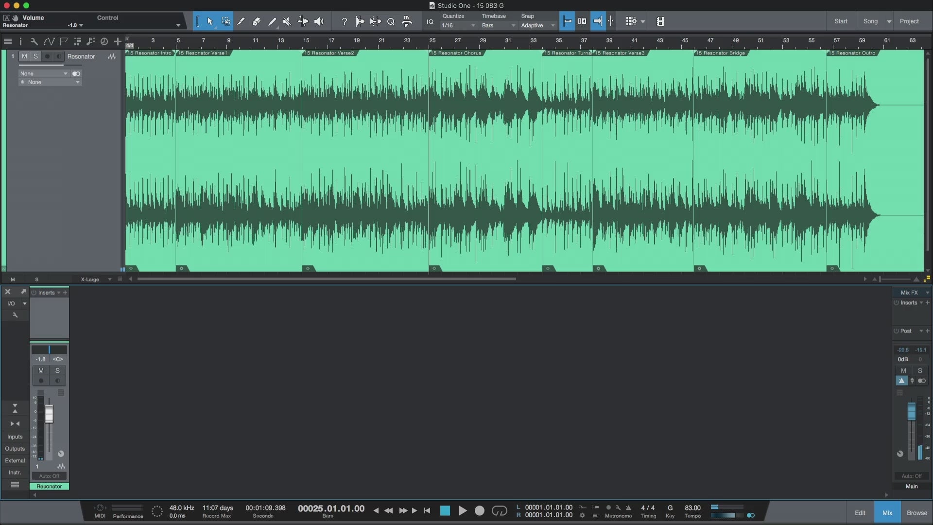Click the arrangement horizontal scrollbar
The width and height of the screenshot is (933, 525).
click(327, 280)
